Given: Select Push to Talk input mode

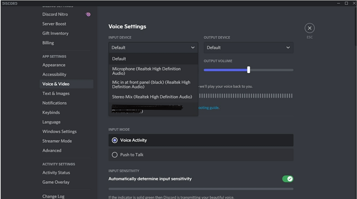Looking at the screenshot, I should point(201,155).
